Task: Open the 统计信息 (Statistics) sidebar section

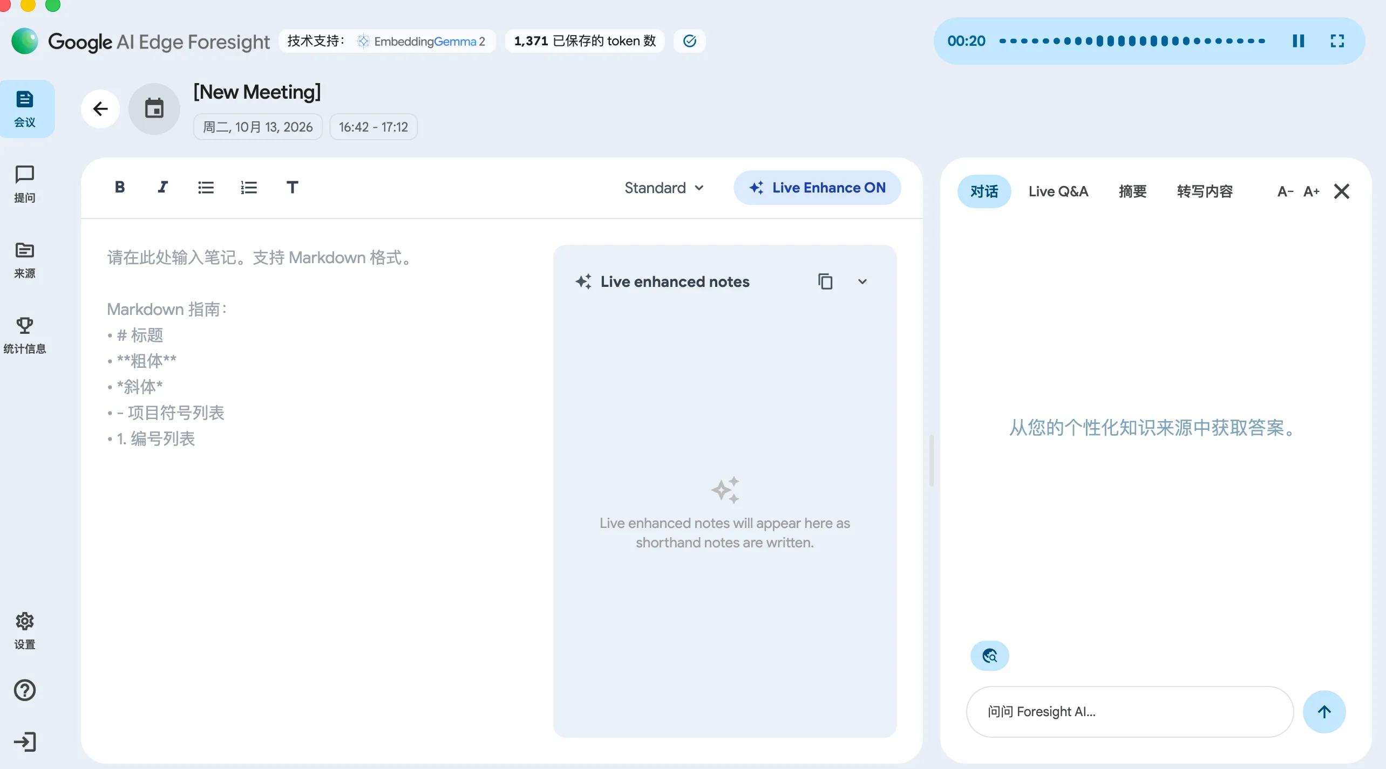Action: click(25, 335)
